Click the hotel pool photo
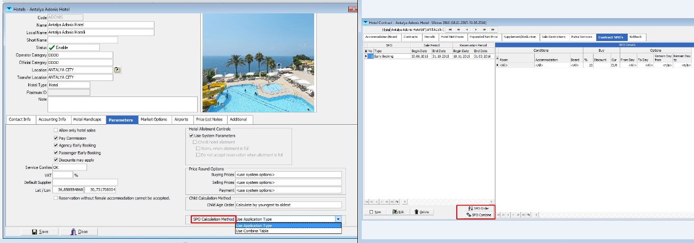 258,62
